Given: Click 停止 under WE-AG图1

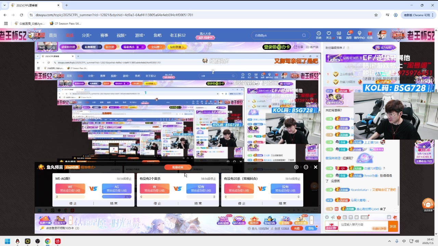Looking at the screenshot, I should pos(73,203).
